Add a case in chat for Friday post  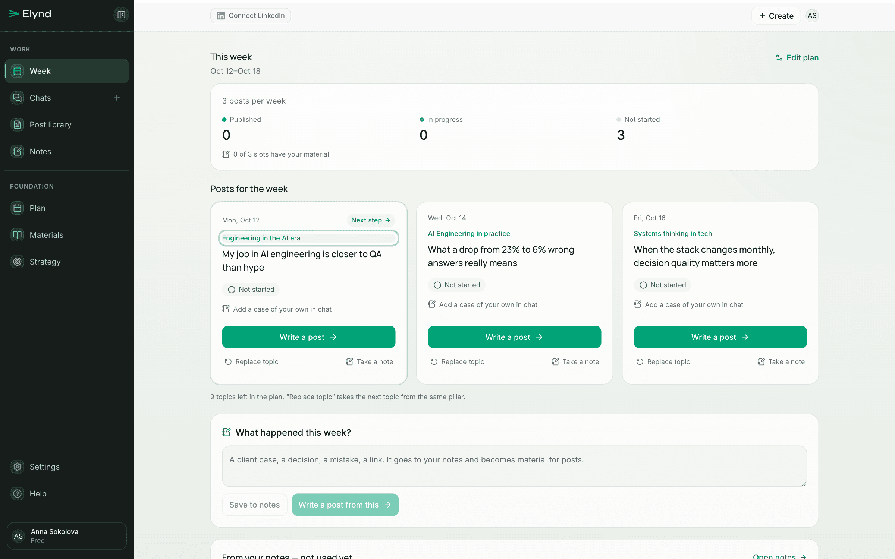tap(688, 304)
